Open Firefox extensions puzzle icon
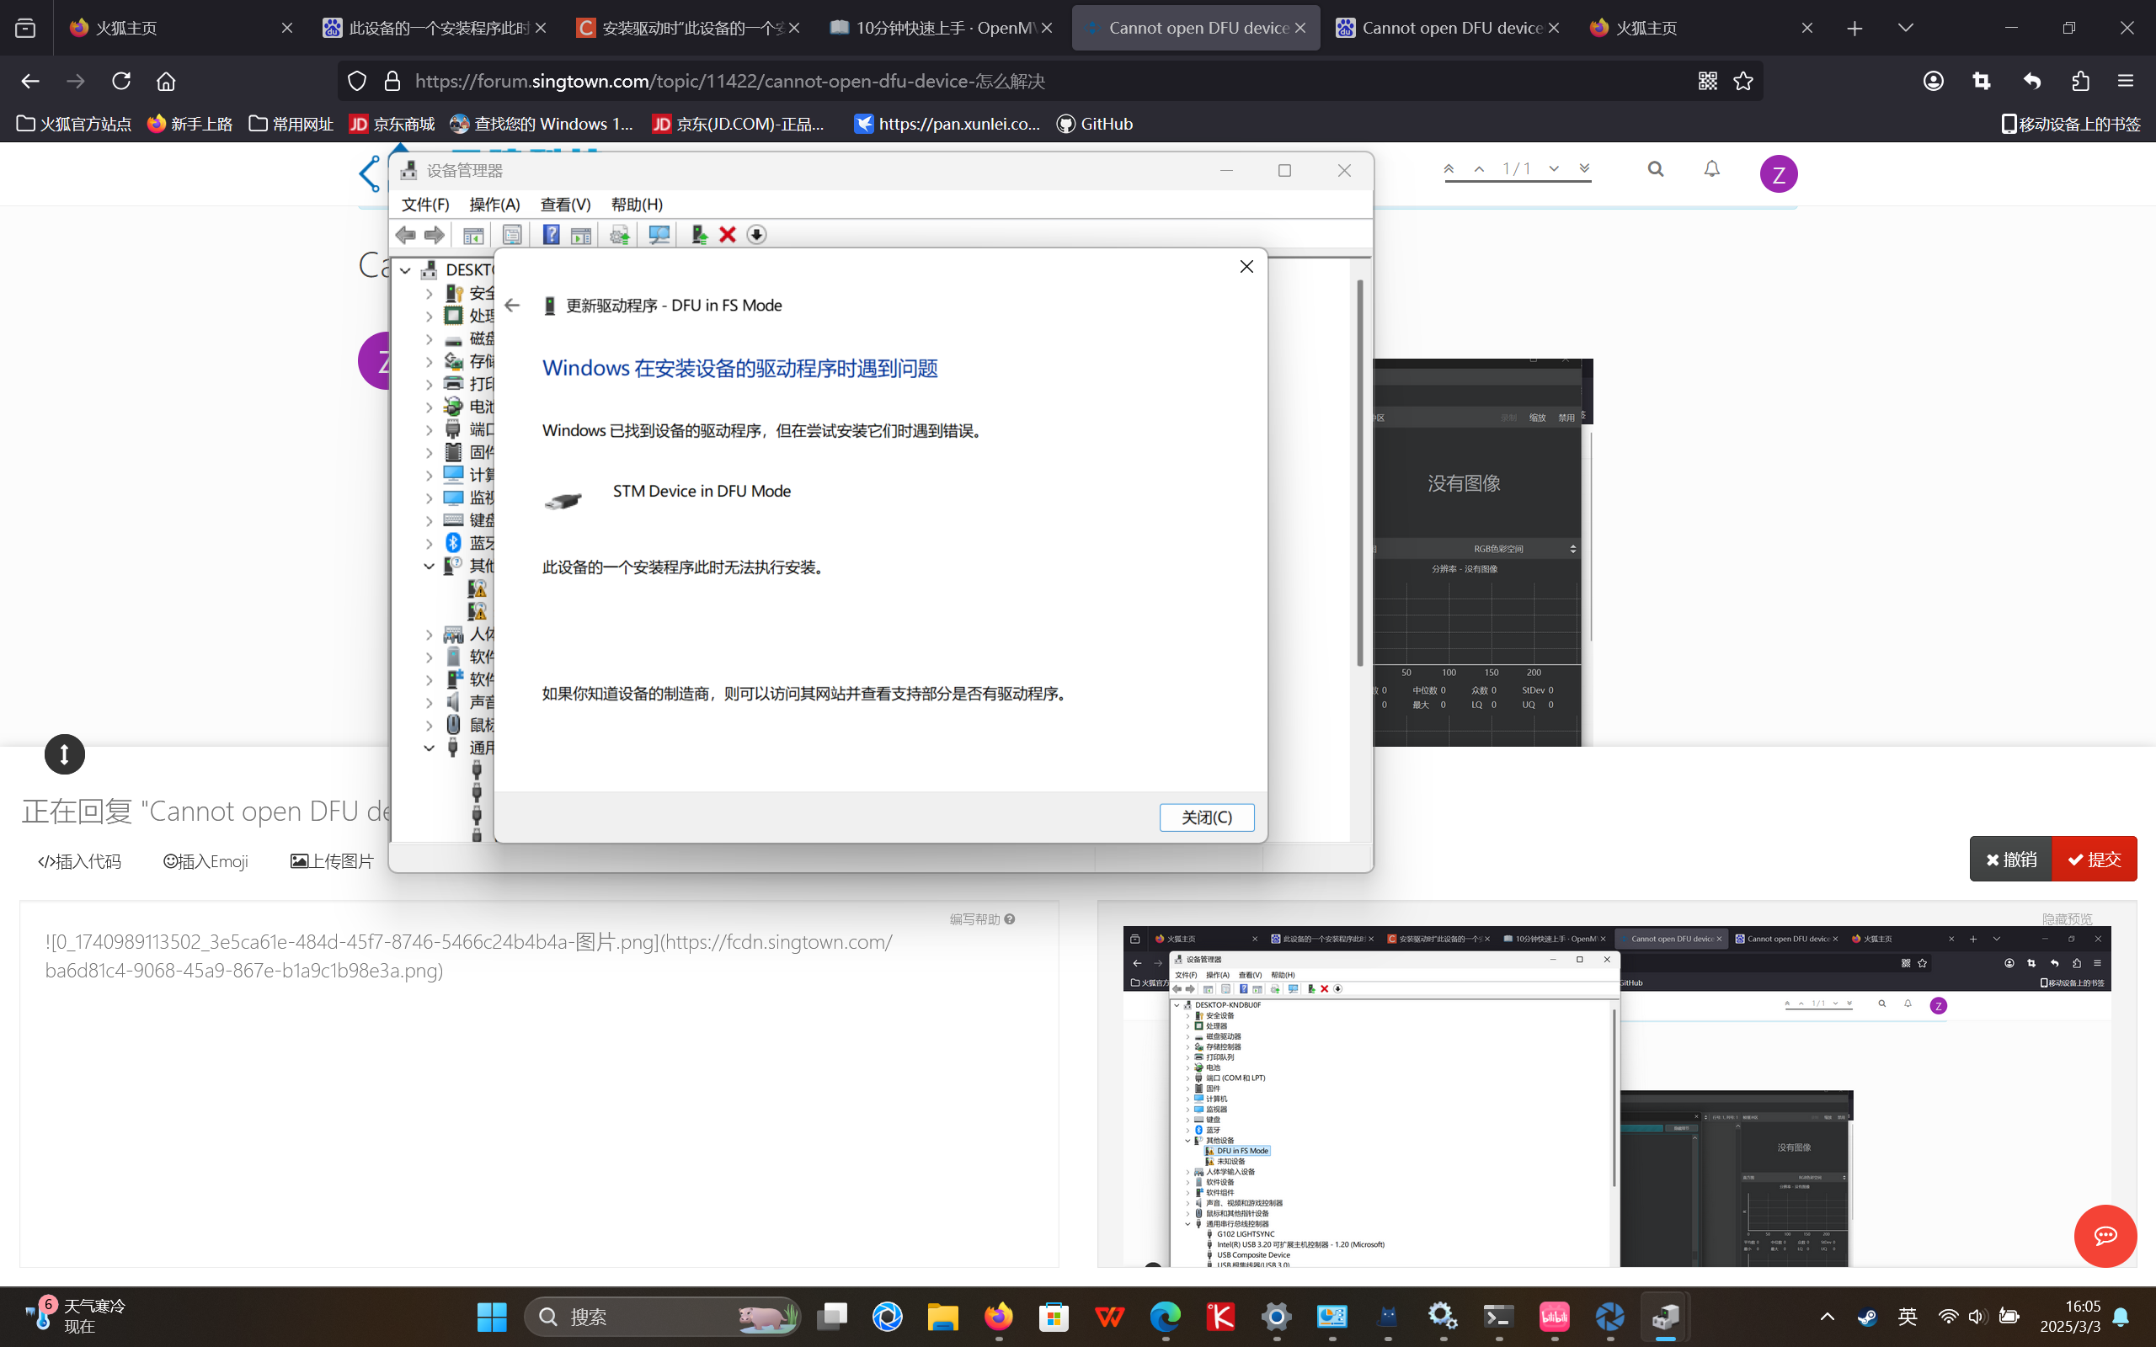Image resolution: width=2156 pixels, height=1347 pixels. (x=2080, y=81)
